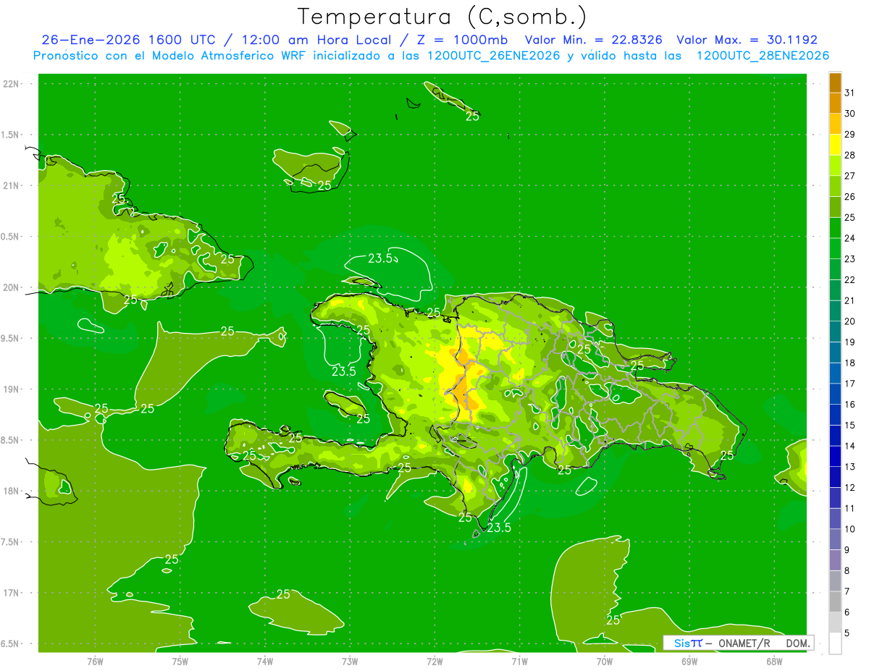The image size is (869, 671).
Task: Click the "75W" longitude label
Action: (180, 661)
